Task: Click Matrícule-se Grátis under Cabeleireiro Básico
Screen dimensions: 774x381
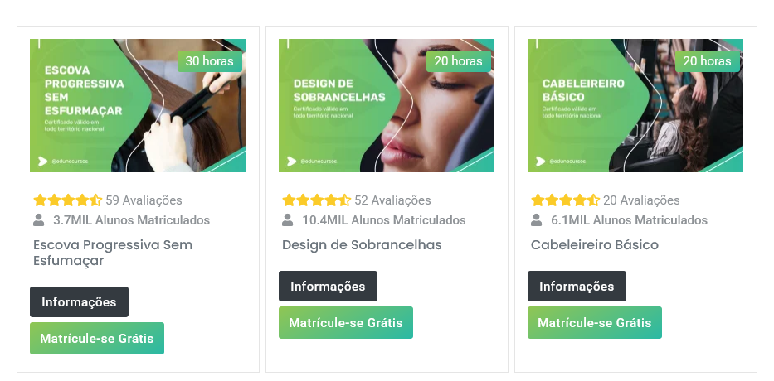Action: [x=594, y=322]
